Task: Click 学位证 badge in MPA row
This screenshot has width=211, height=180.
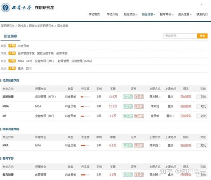Action: pyautogui.click(x=128, y=145)
